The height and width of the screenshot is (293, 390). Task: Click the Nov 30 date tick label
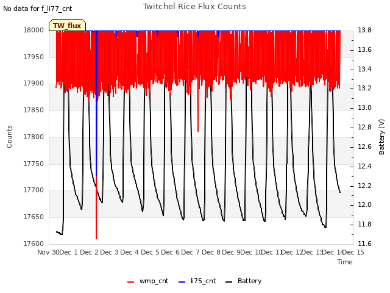point(48,252)
